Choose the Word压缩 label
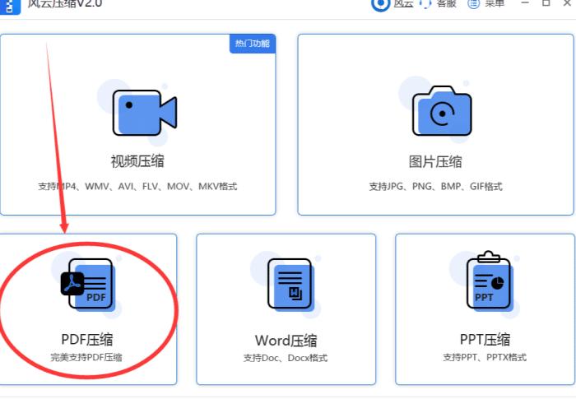The height and width of the screenshot is (399, 576). coord(286,341)
